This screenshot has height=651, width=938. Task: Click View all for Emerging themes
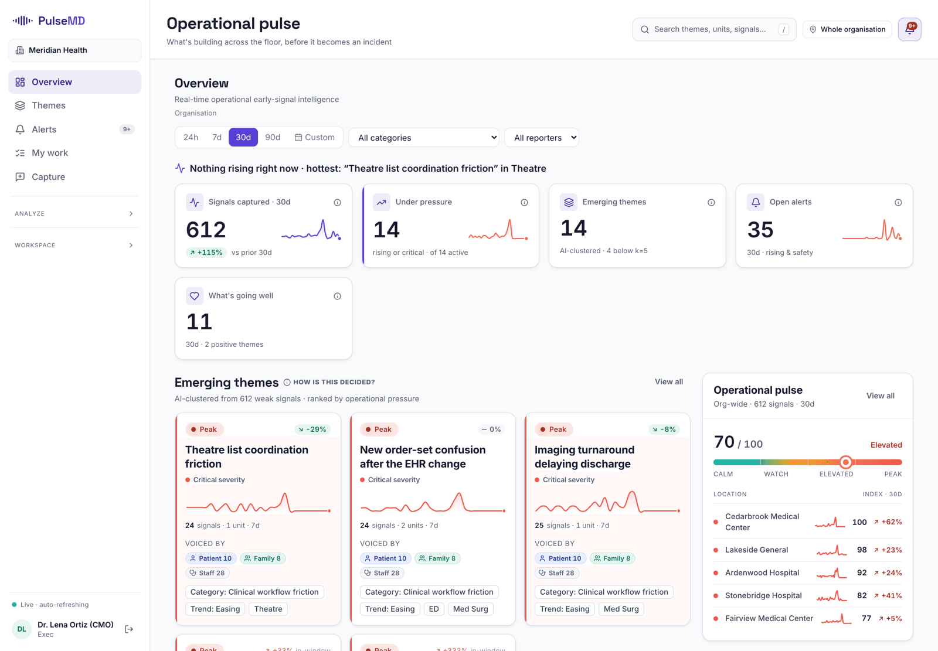click(x=669, y=382)
